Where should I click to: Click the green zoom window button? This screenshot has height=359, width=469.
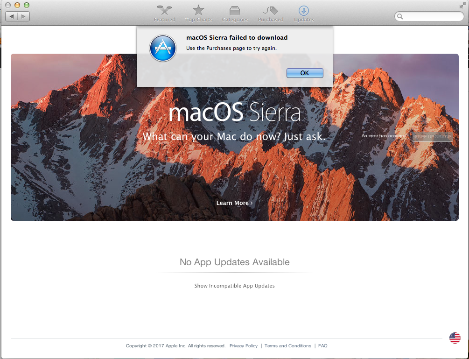click(x=26, y=5)
